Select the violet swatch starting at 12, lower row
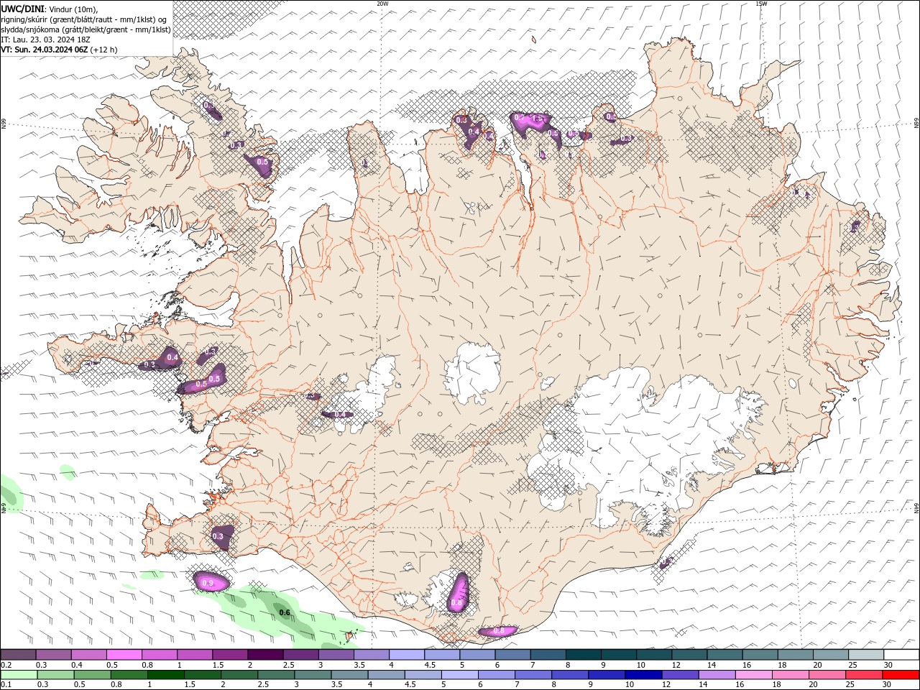This screenshot has width=920, height=690. pos(680,675)
